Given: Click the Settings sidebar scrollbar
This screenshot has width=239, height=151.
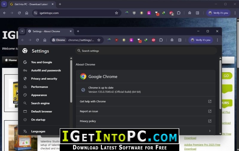Looking at the screenshot, I should [71, 81].
